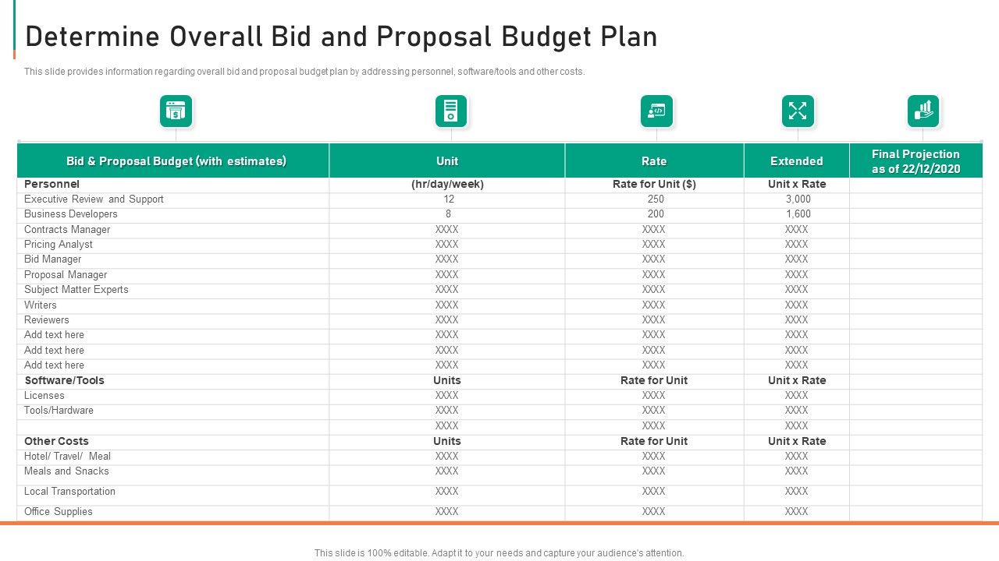Click the document unit icon above Unit column

(451, 111)
